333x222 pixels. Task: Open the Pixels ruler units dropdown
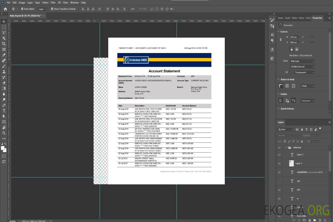(x=307, y=86)
